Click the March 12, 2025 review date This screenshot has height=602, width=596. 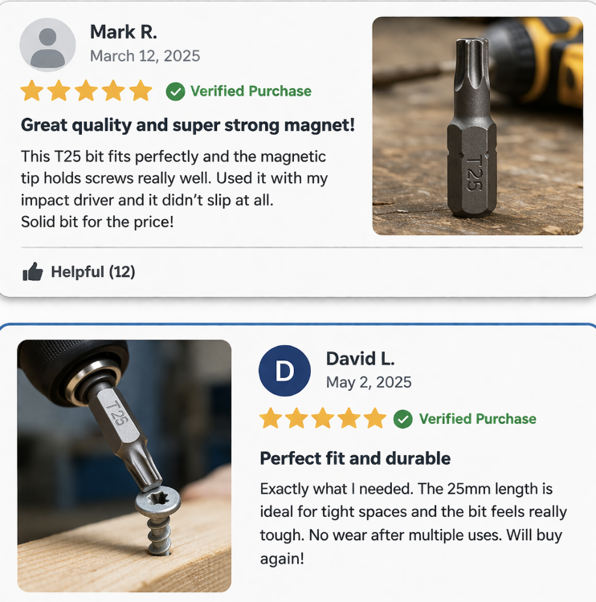click(145, 56)
